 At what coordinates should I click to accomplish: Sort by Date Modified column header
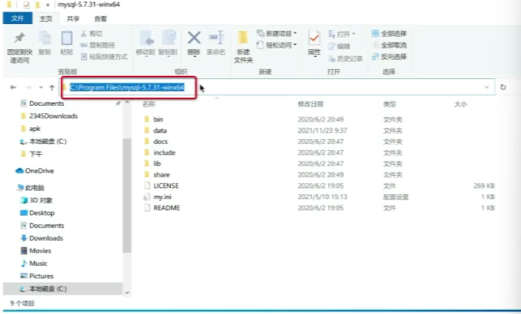tap(310, 104)
